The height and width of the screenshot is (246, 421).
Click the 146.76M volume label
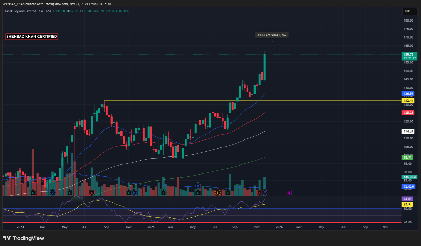click(409, 177)
